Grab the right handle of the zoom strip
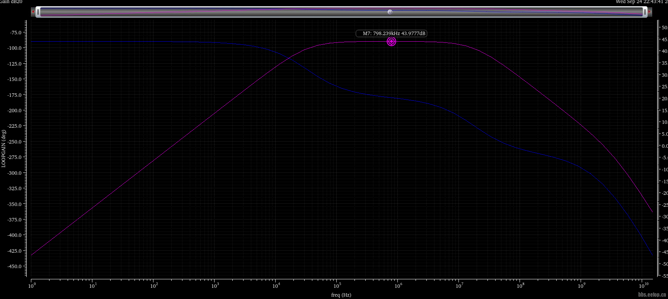 (645, 12)
